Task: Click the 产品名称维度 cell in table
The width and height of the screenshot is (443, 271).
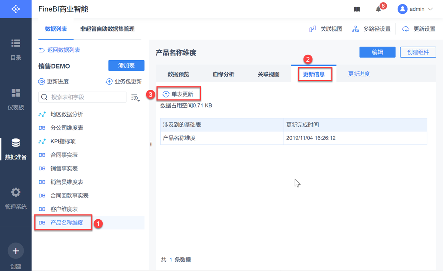Action: coord(222,138)
